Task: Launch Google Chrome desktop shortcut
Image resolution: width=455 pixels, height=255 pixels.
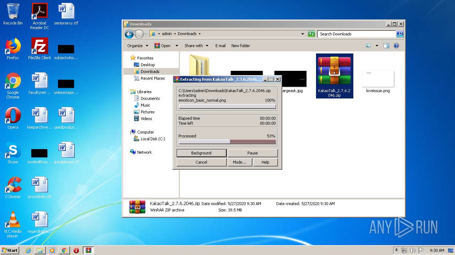Action: click(x=13, y=86)
